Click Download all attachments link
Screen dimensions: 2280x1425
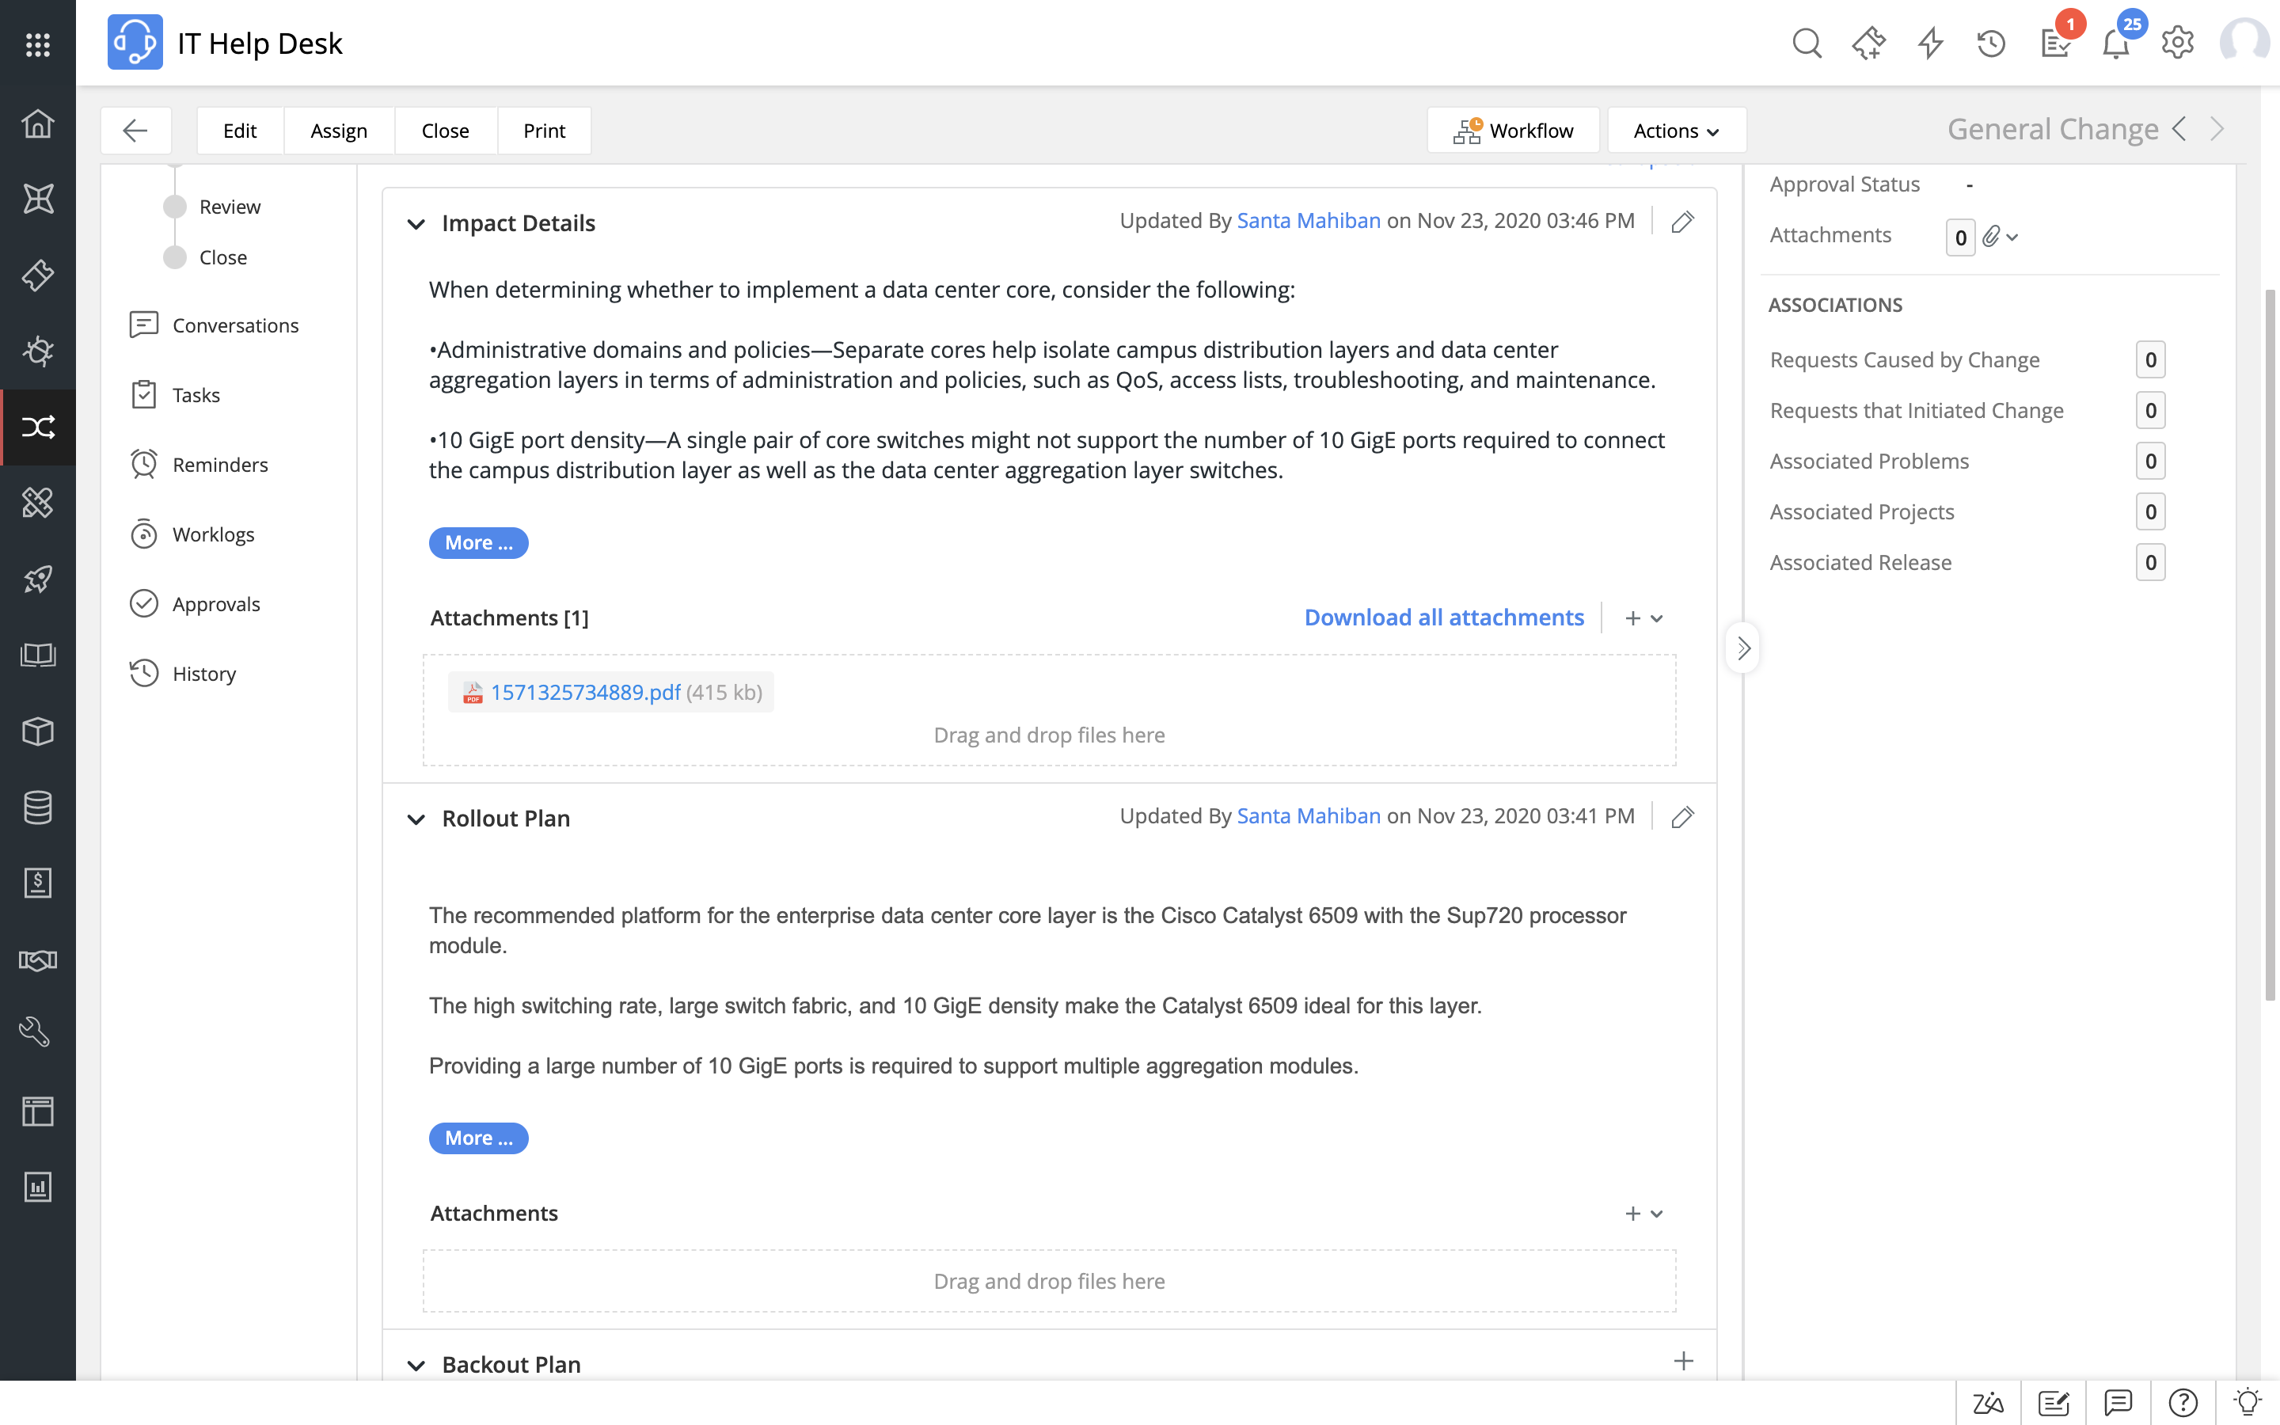pyautogui.click(x=1443, y=617)
